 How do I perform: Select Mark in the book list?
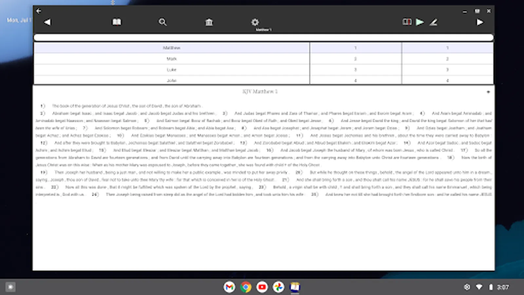point(172,59)
